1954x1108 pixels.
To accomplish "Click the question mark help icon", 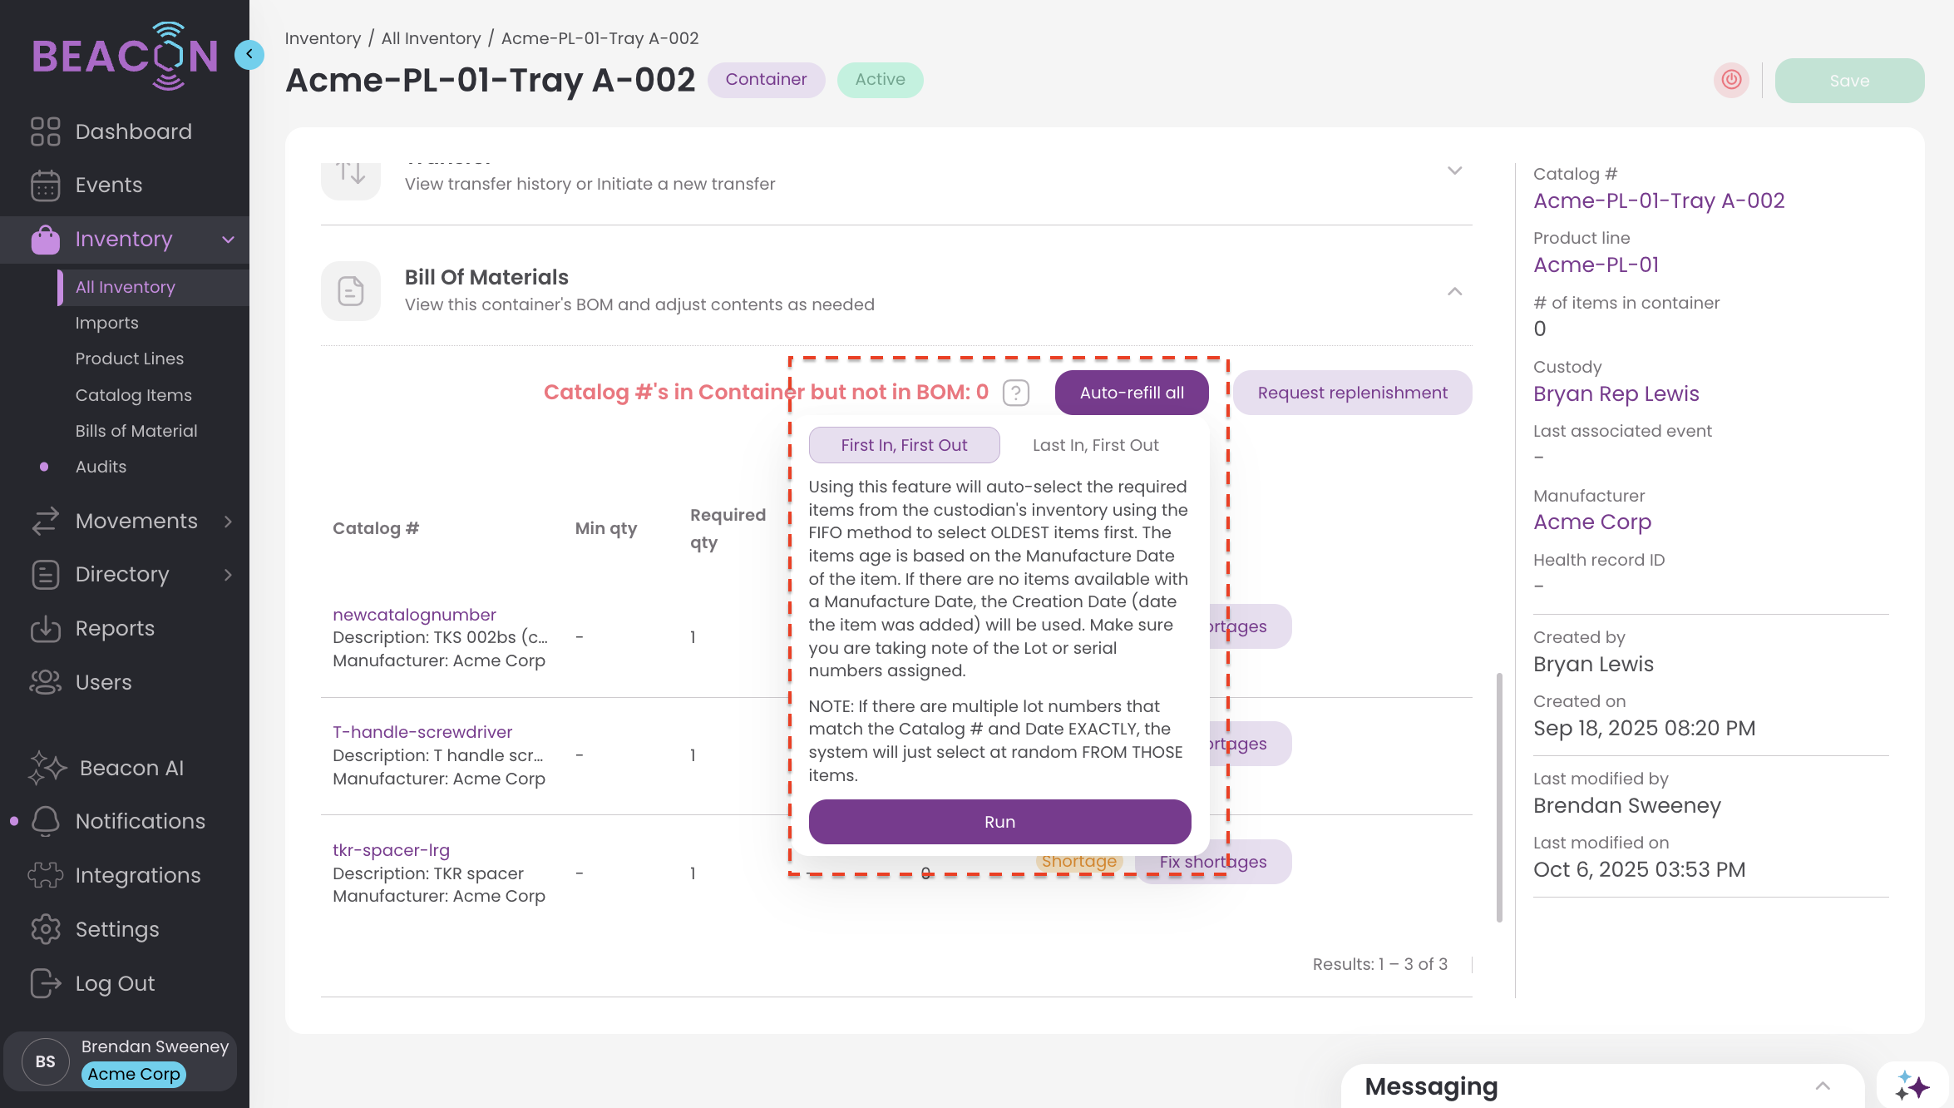I will tap(1016, 393).
